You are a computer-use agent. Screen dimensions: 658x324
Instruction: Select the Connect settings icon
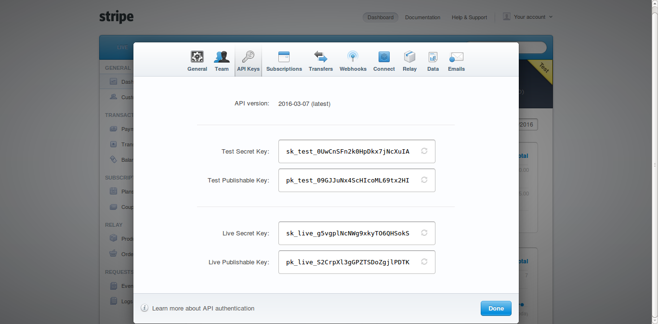pyautogui.click(x=384, y=57)
